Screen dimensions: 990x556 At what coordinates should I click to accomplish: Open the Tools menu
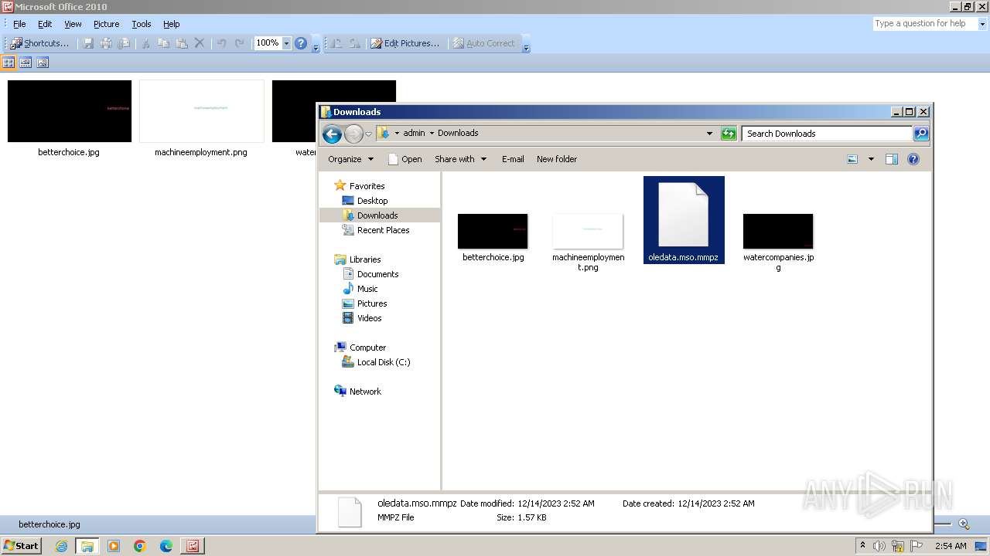142,24
